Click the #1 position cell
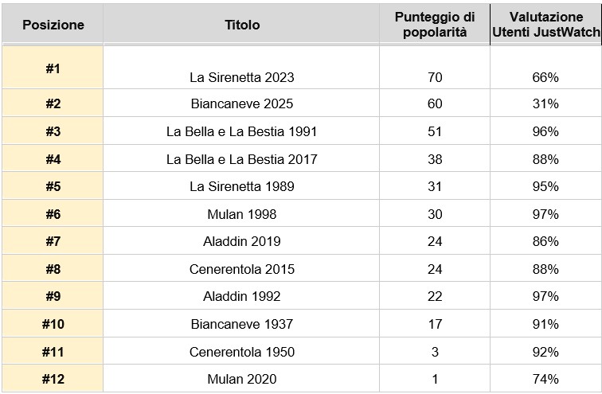 (x=53, y=68)
